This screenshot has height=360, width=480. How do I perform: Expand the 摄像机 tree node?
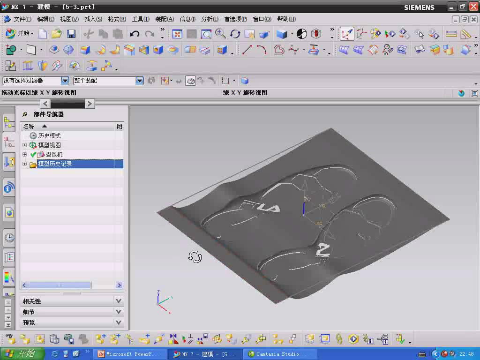coord(24,155)
